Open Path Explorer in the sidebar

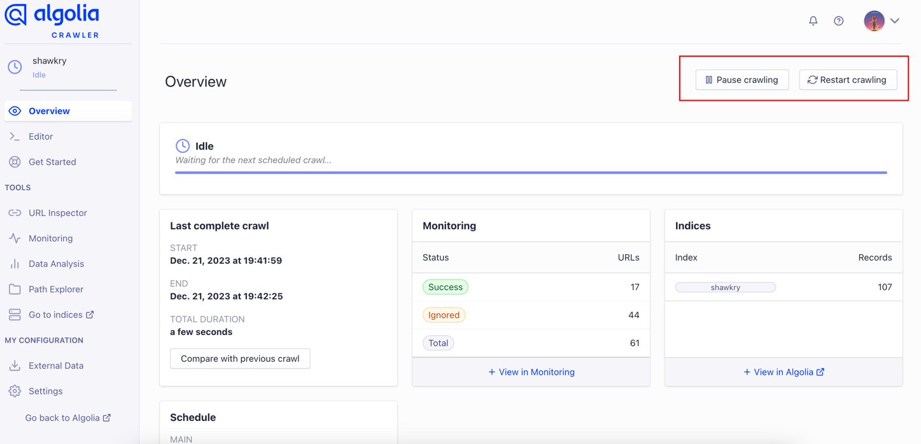(56, 289)
